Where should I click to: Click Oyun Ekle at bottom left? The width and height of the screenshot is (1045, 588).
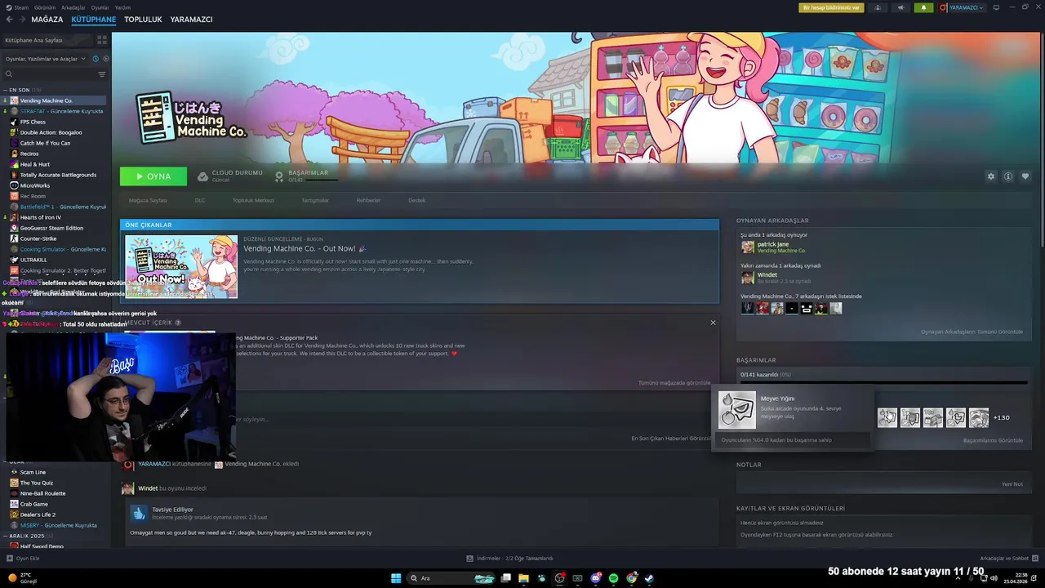click(x=23, y=559)
